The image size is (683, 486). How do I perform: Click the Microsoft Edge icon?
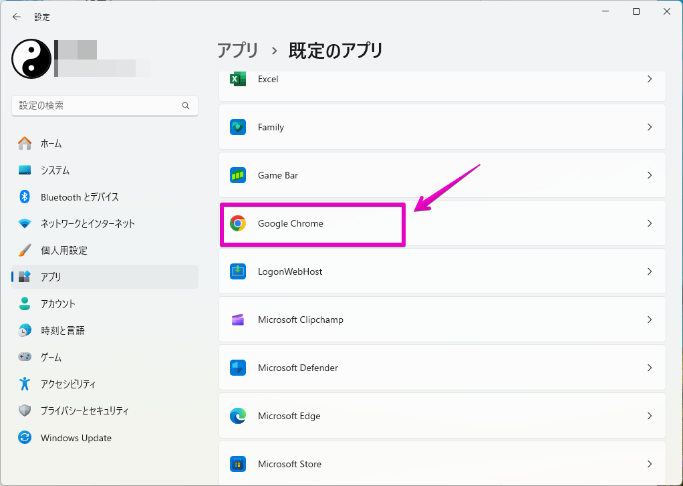pos(238,416)
